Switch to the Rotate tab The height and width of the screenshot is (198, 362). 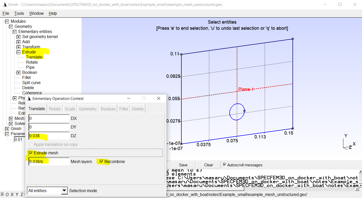(55, 109)
